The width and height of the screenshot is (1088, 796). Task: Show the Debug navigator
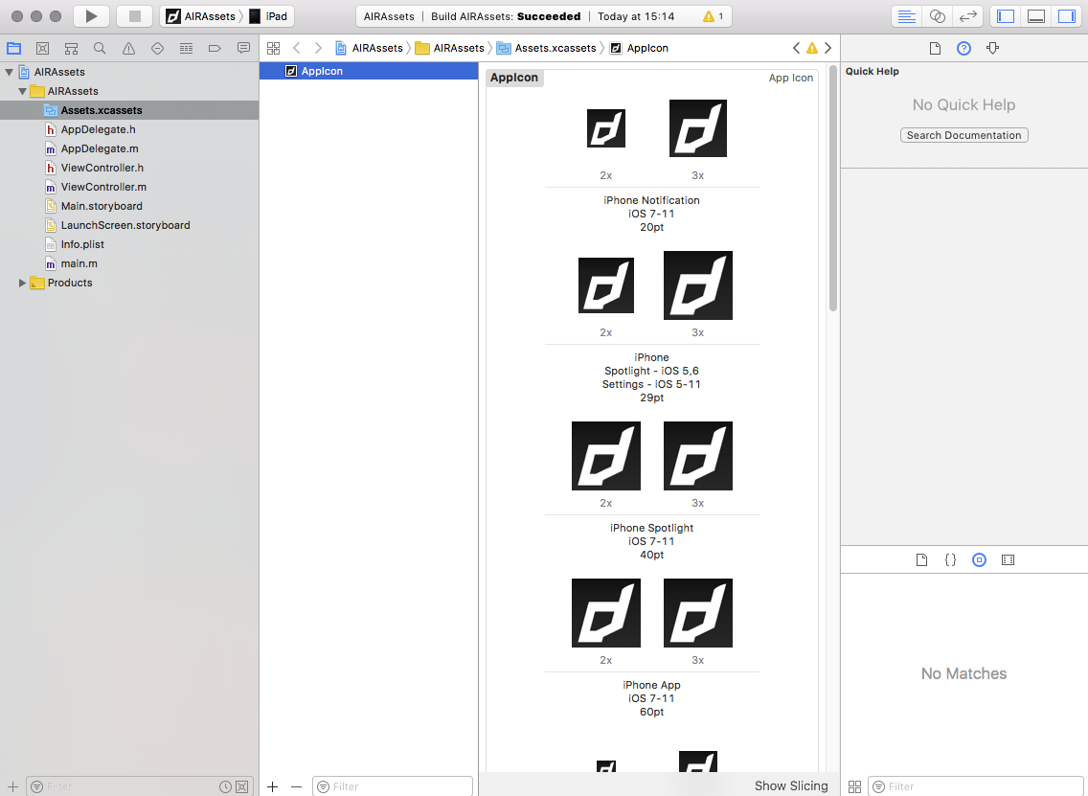[x=186, y=48]
